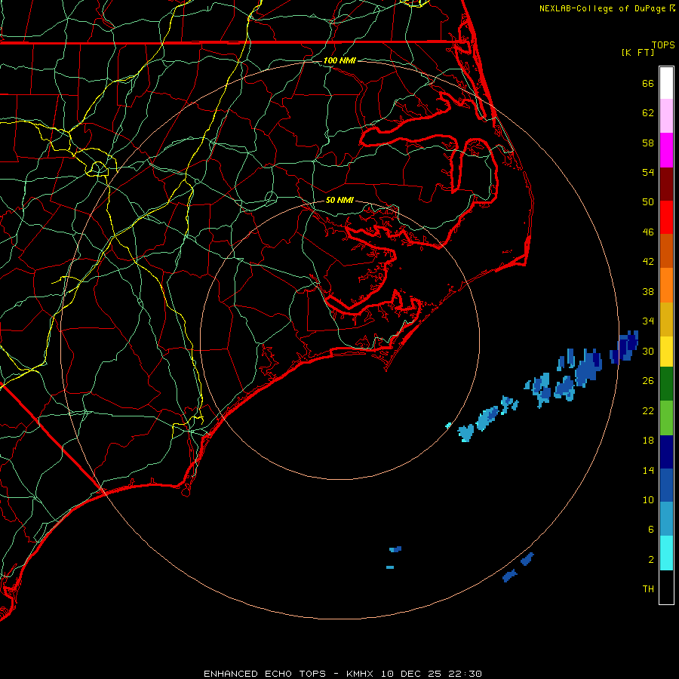Pick the yellow legend swatch
Screen dimensions: 679x679
(x=666, y=352)
